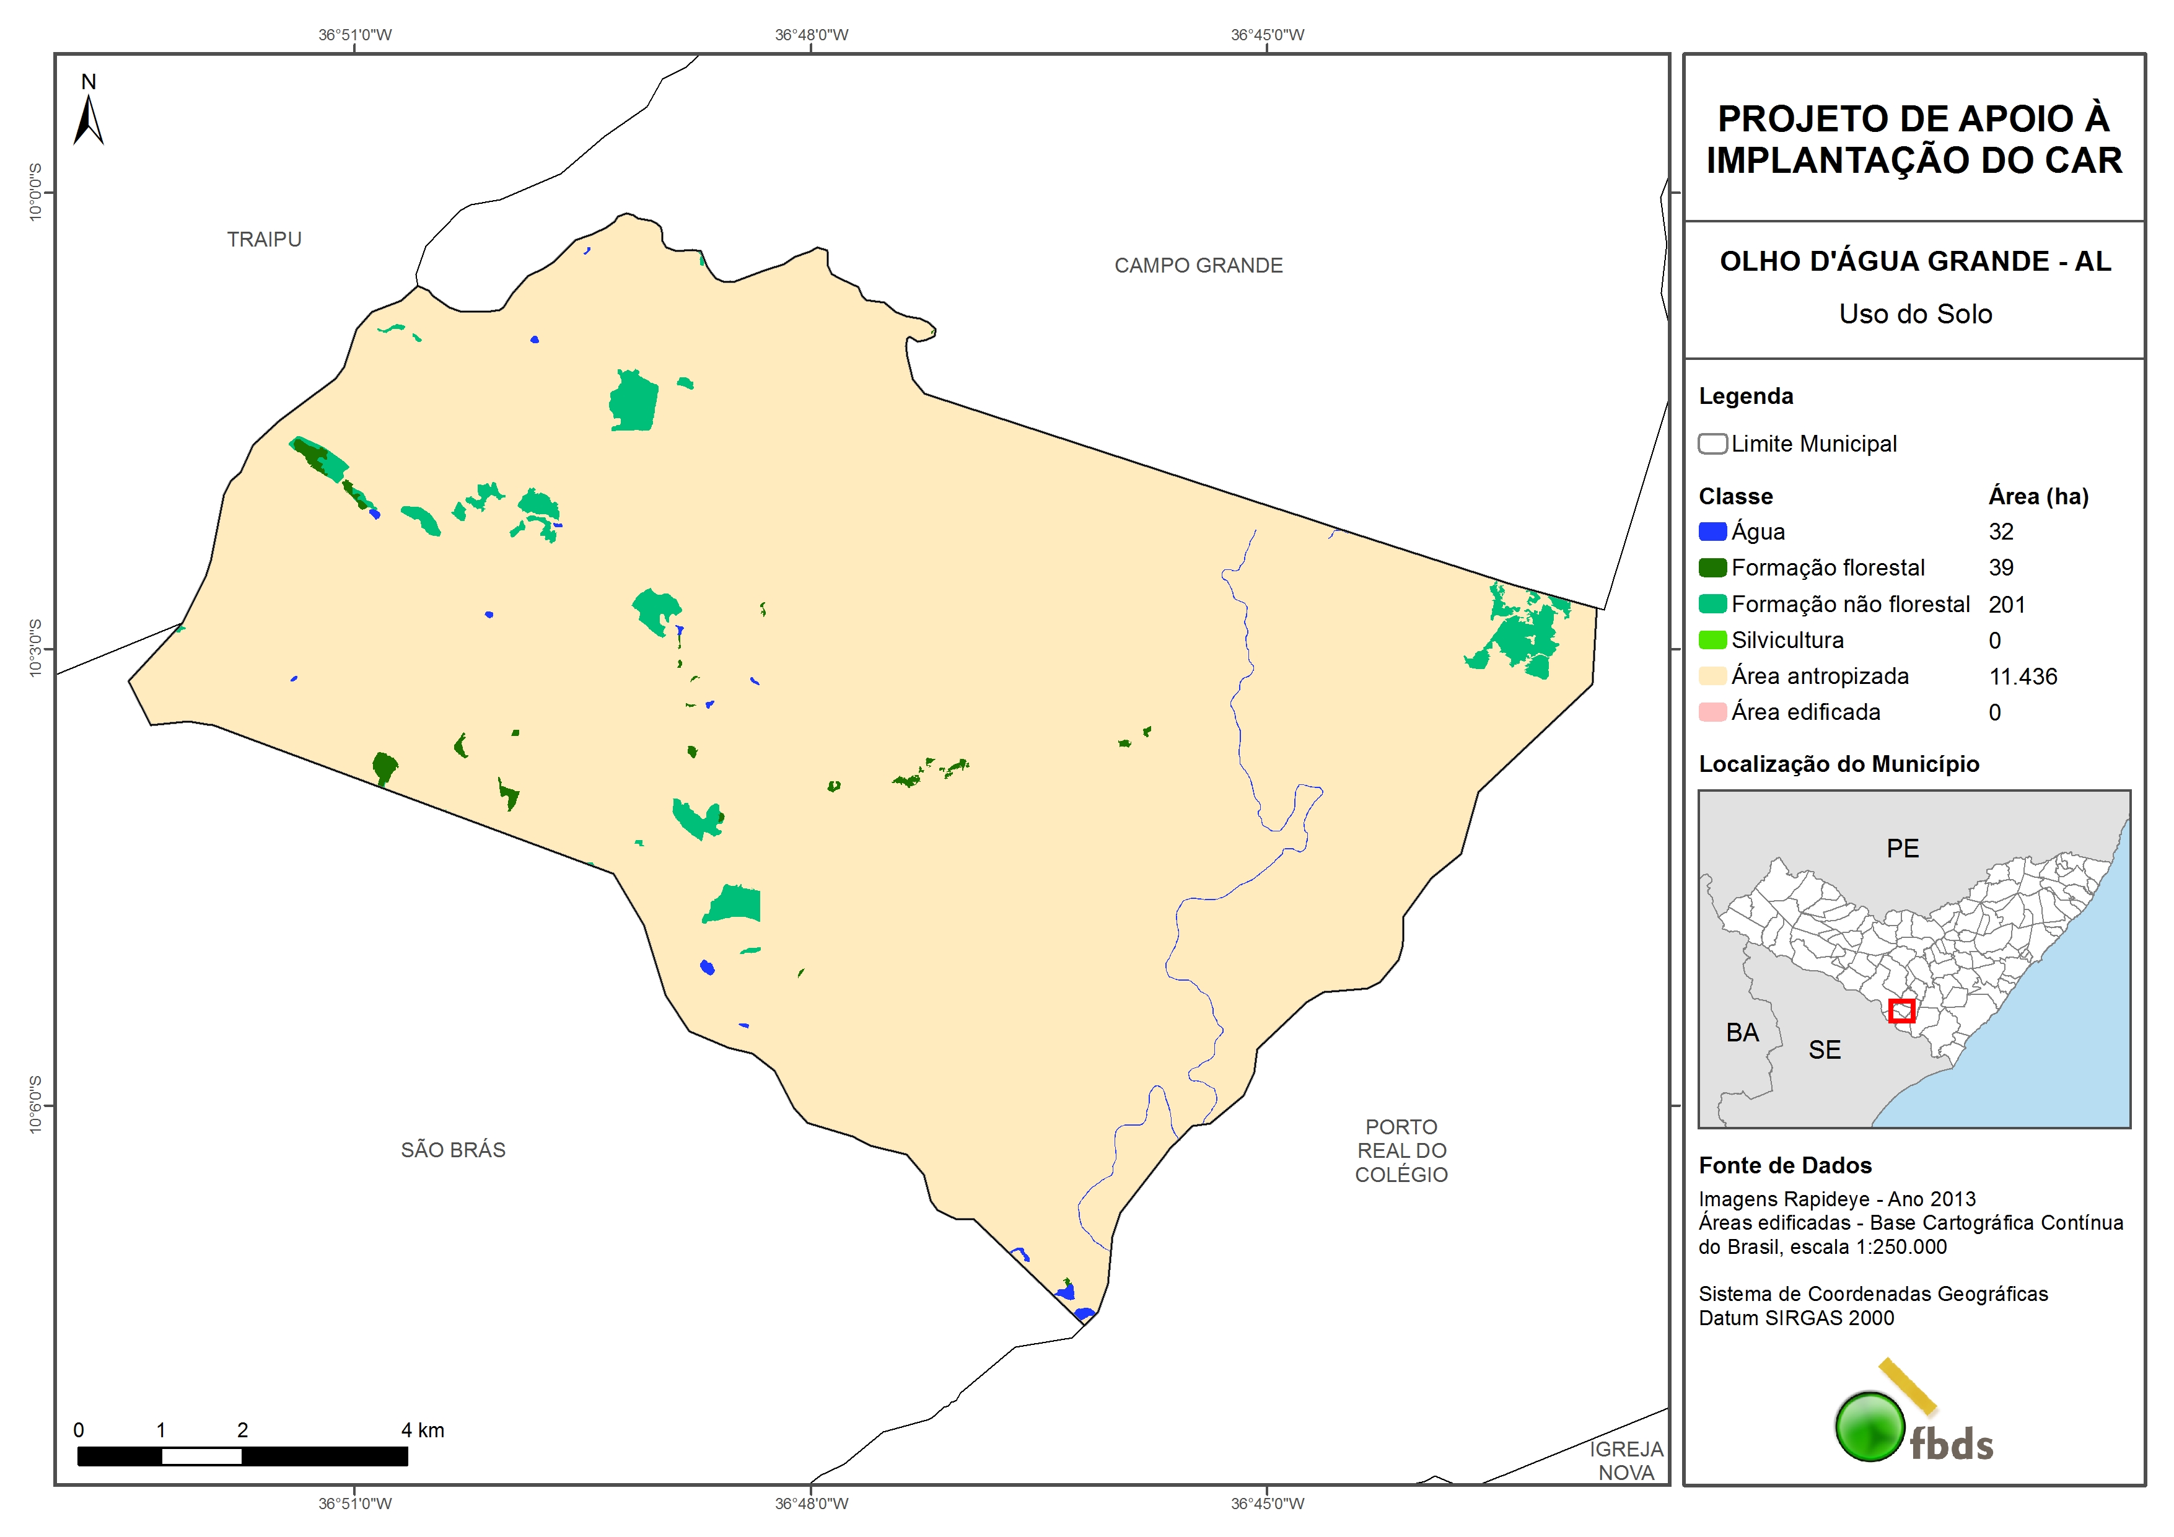Click the SÃO BRÁS map label
This screenshot has width=2174, height=1537.
(453, 1150)
